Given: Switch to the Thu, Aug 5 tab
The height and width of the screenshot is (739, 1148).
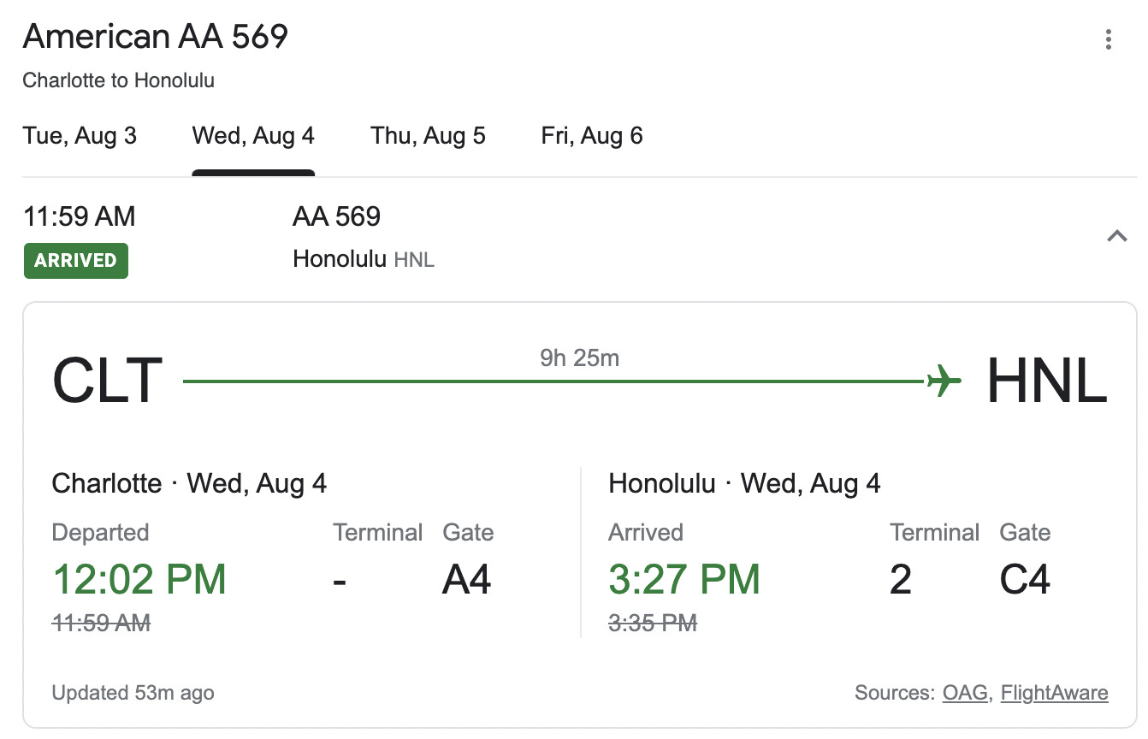Looking at the screenshot, I should pyautogui.click(x=428, y=136).
